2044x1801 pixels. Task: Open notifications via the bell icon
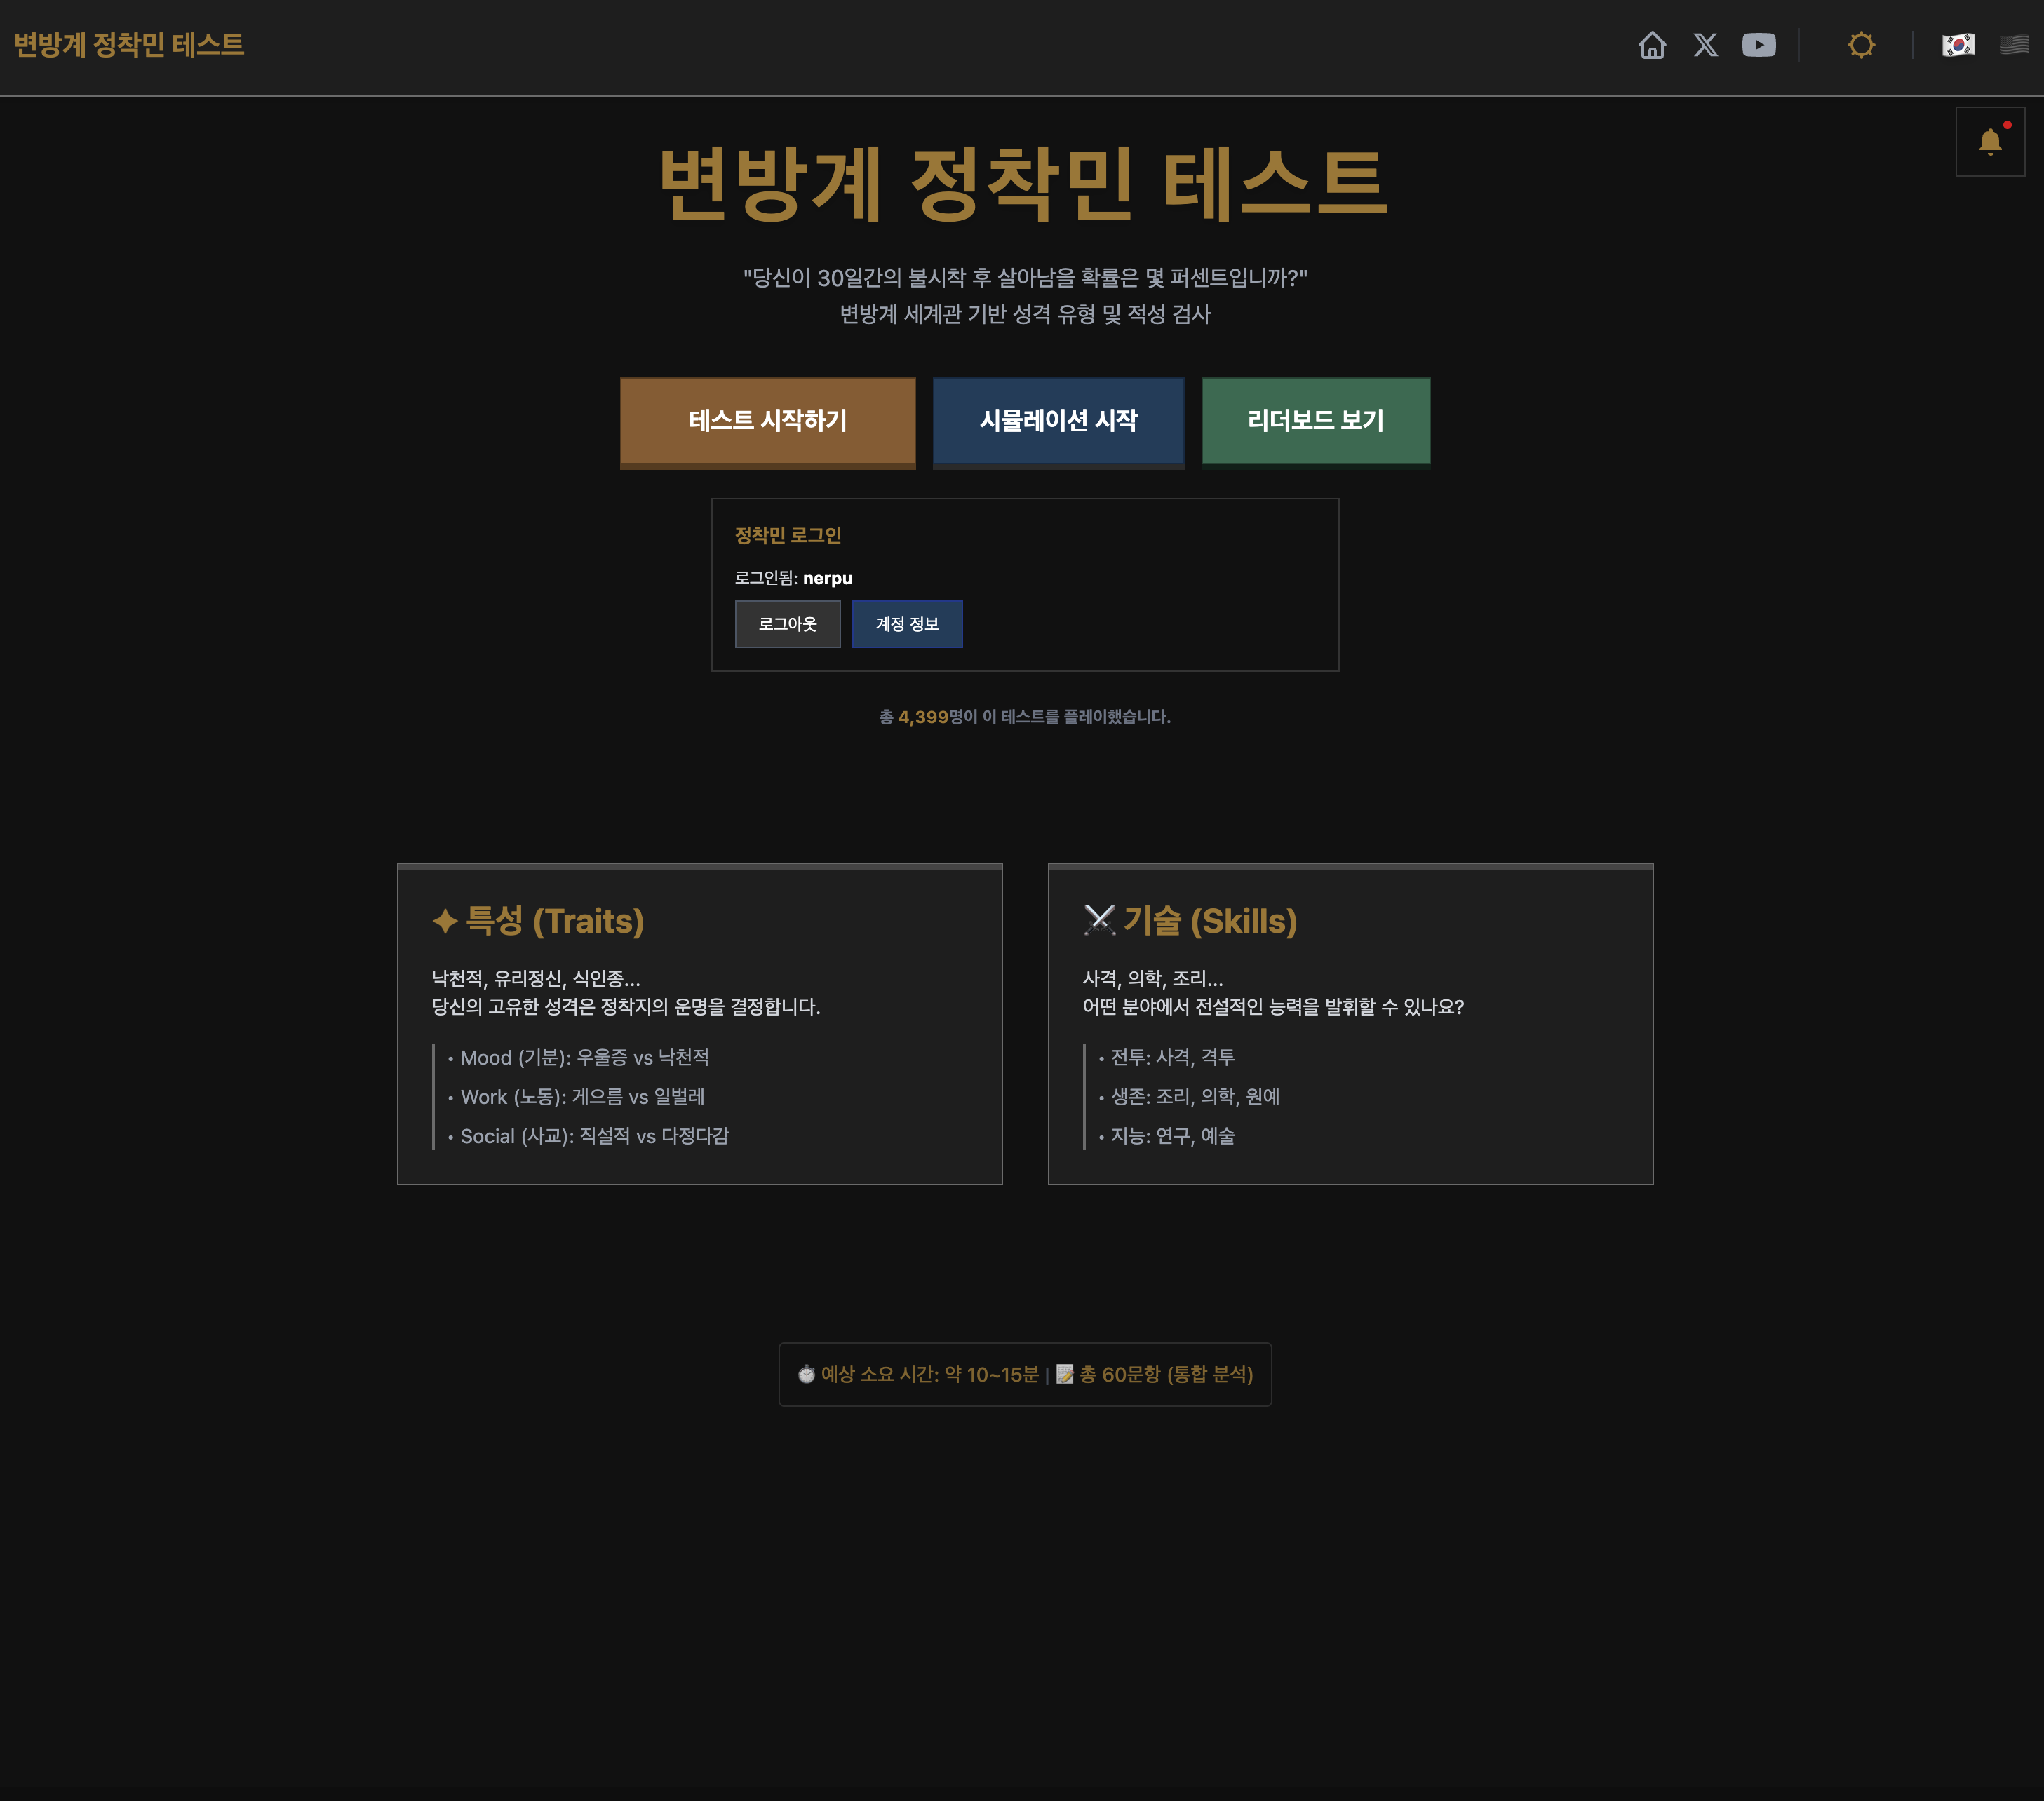click(1990, 142)
